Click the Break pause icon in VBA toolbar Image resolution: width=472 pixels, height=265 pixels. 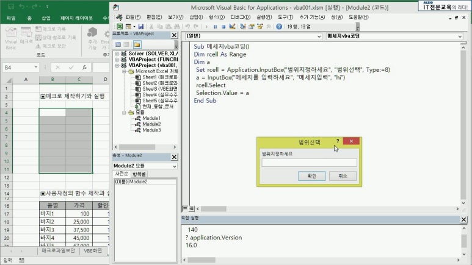point(215,27)
